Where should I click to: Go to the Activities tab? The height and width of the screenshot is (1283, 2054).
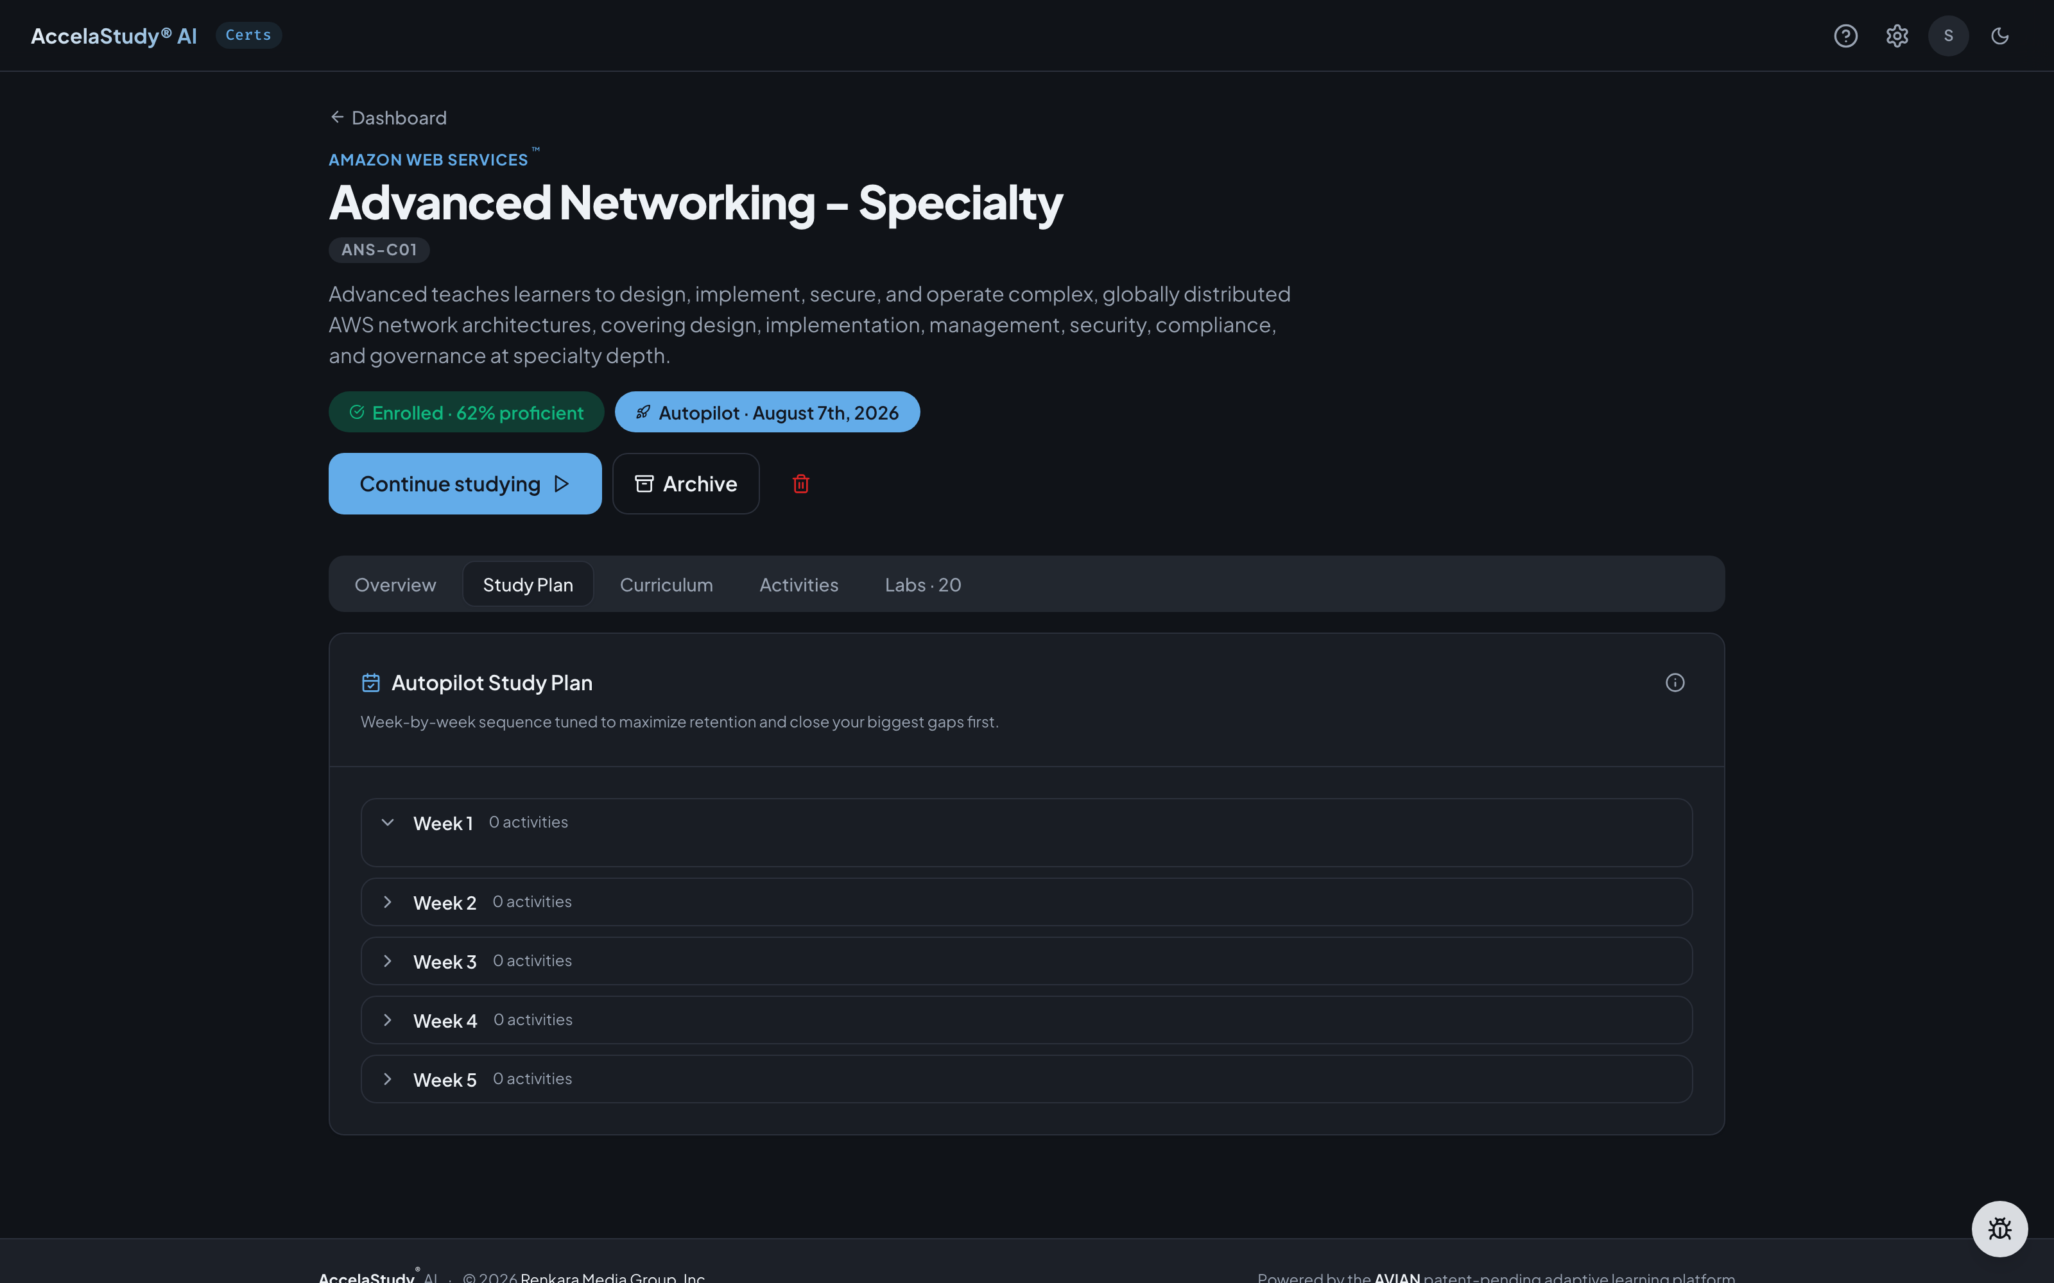798,584
